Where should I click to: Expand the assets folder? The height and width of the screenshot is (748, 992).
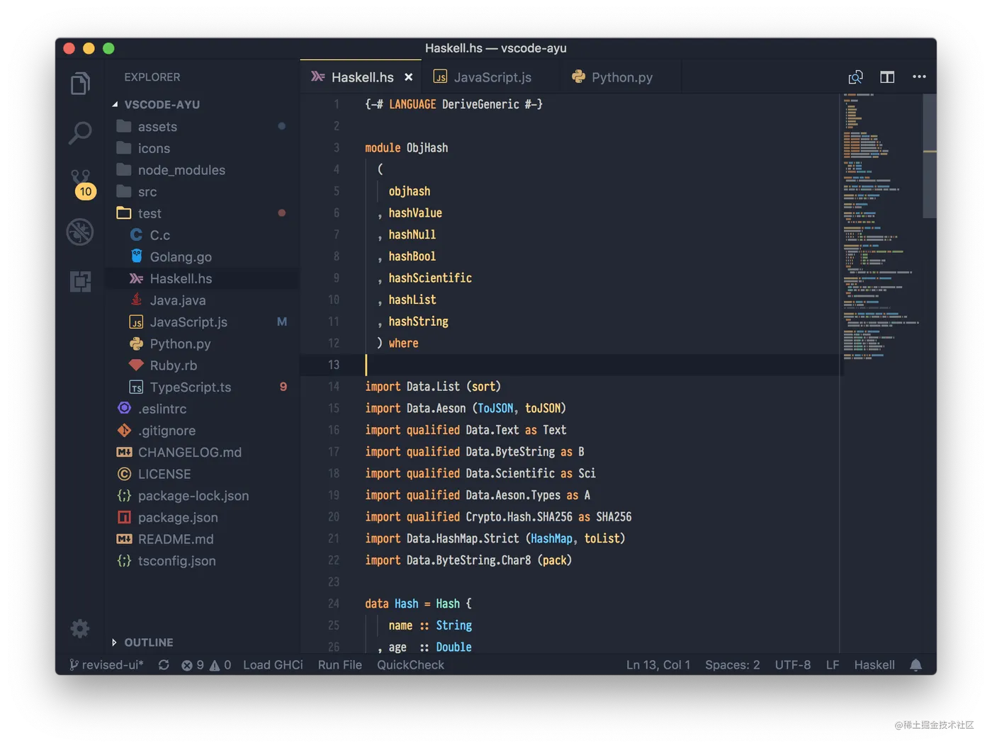(202, 127)
